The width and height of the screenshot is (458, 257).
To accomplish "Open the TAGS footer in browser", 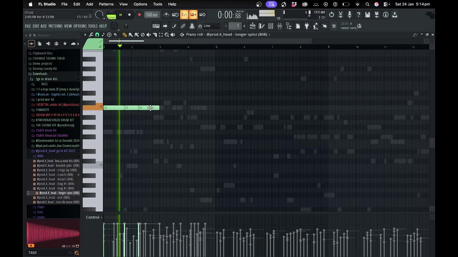I will click(x=33, y=253).
